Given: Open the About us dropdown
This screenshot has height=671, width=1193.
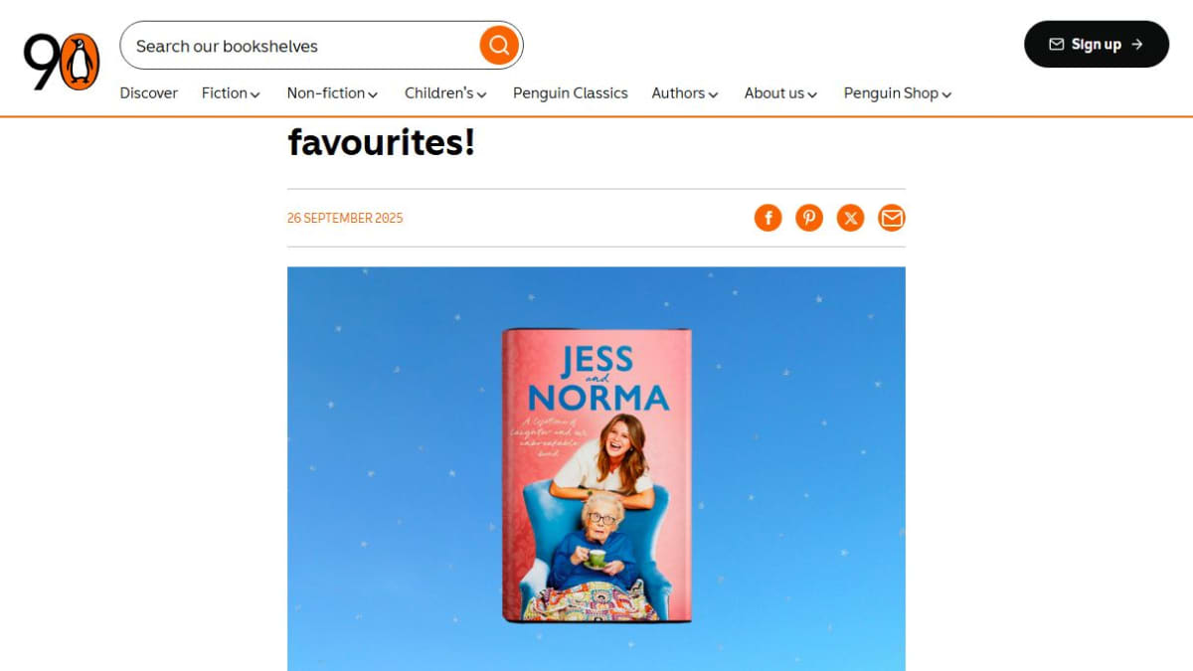Looking at the screenshot, I should (781, 93).
